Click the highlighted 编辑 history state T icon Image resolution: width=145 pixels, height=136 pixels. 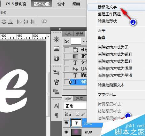coord(75,82)
